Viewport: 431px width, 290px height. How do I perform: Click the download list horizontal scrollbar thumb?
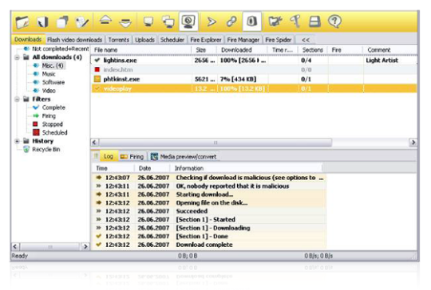(215, 143)
